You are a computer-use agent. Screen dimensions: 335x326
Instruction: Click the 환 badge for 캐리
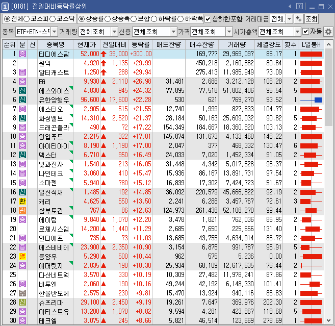22,201
